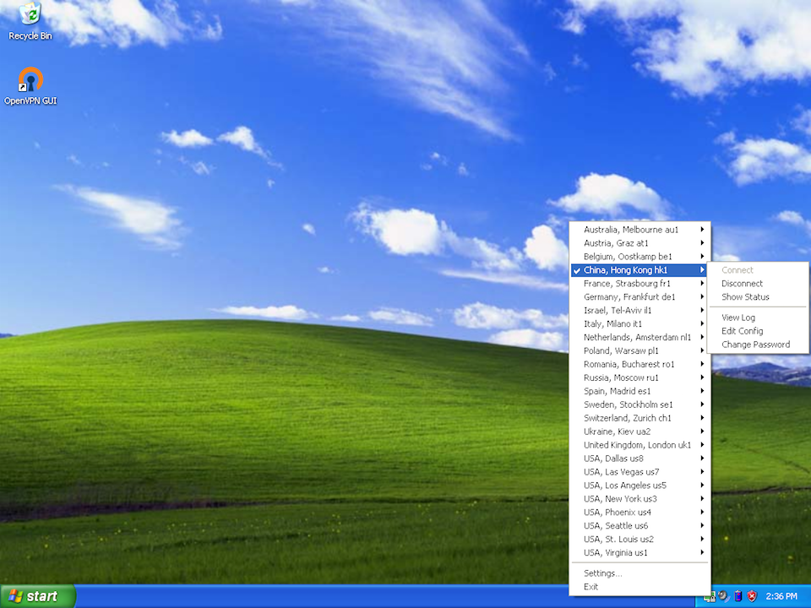The image size is (811, 608).
Task: Click the OpenVPN tray icon with padlock
Action: [710, 596]
